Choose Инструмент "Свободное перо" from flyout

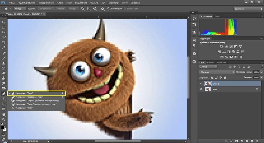click(36, 97)
